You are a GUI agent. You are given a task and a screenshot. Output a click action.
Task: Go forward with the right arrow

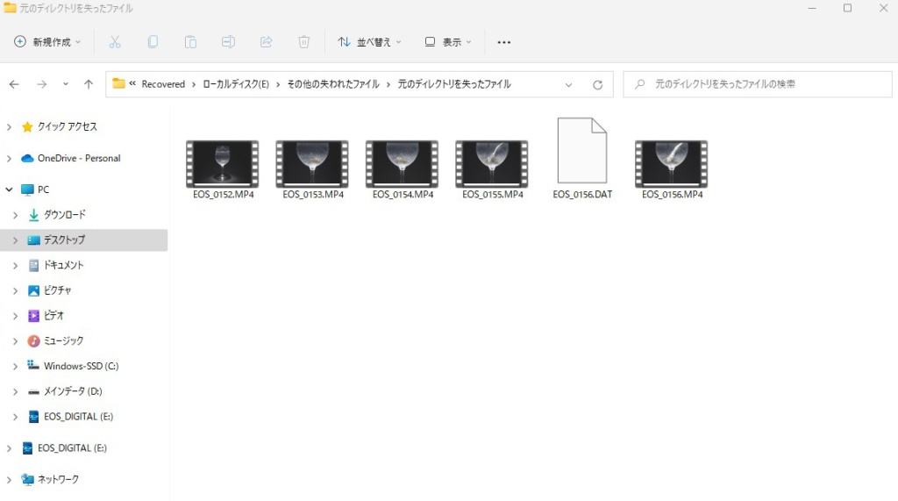pos(42,84)
